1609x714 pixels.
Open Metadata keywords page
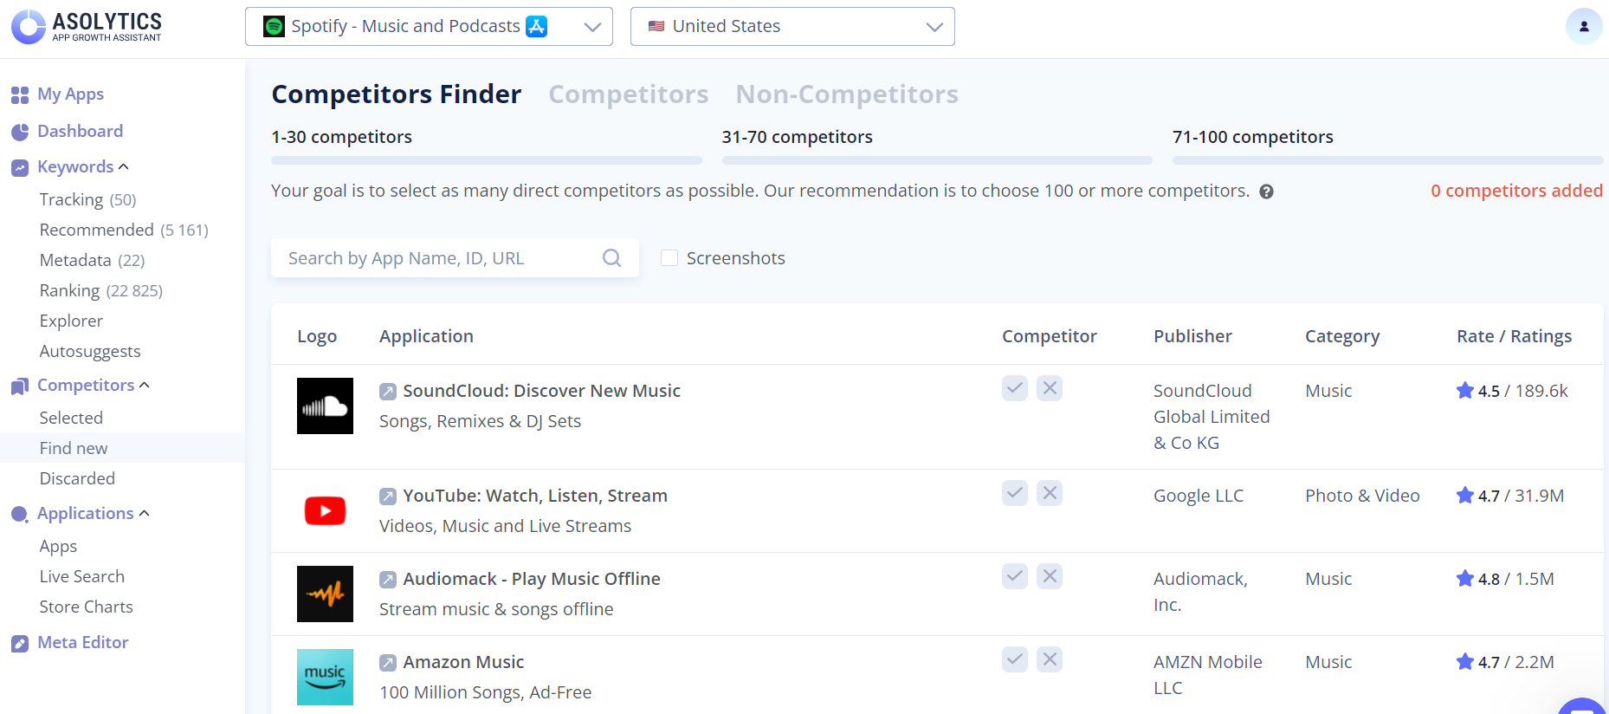[x=92, y=260]
